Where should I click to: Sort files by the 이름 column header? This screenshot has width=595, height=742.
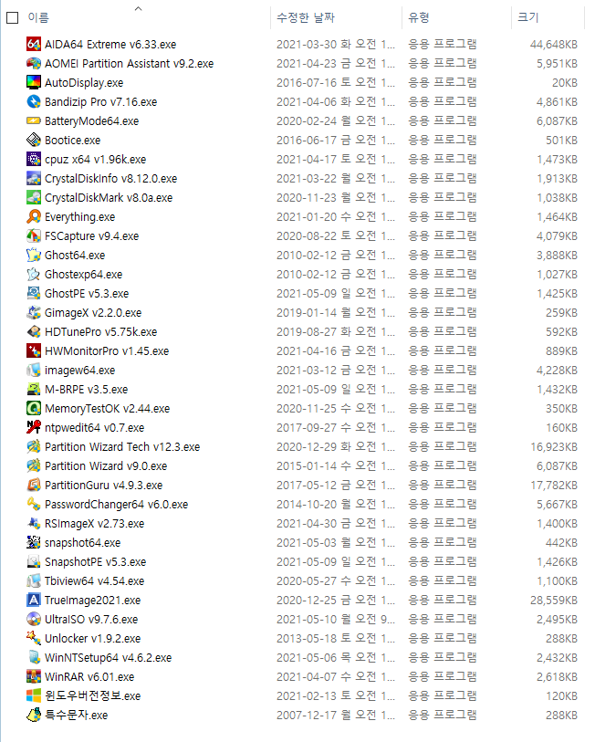(38, 18)
